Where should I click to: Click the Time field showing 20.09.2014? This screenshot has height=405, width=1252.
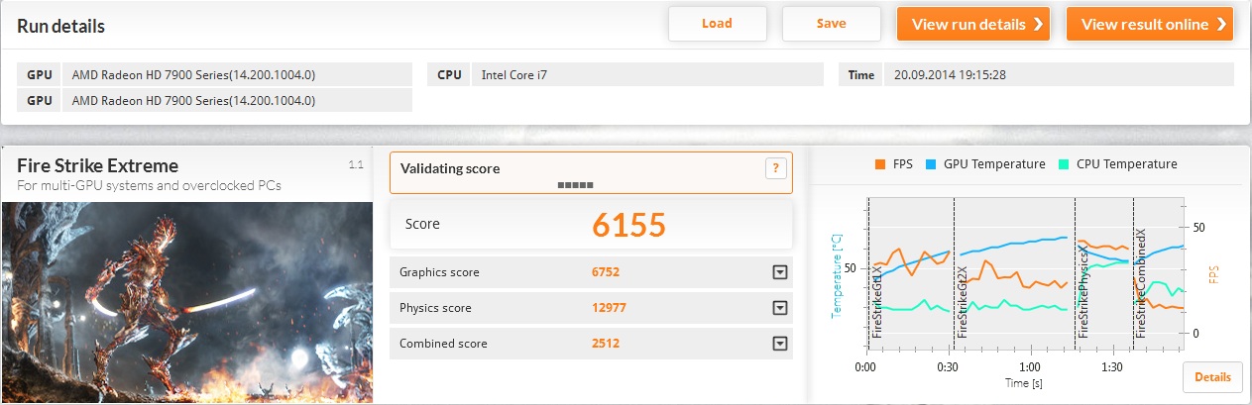[1058, 74]
